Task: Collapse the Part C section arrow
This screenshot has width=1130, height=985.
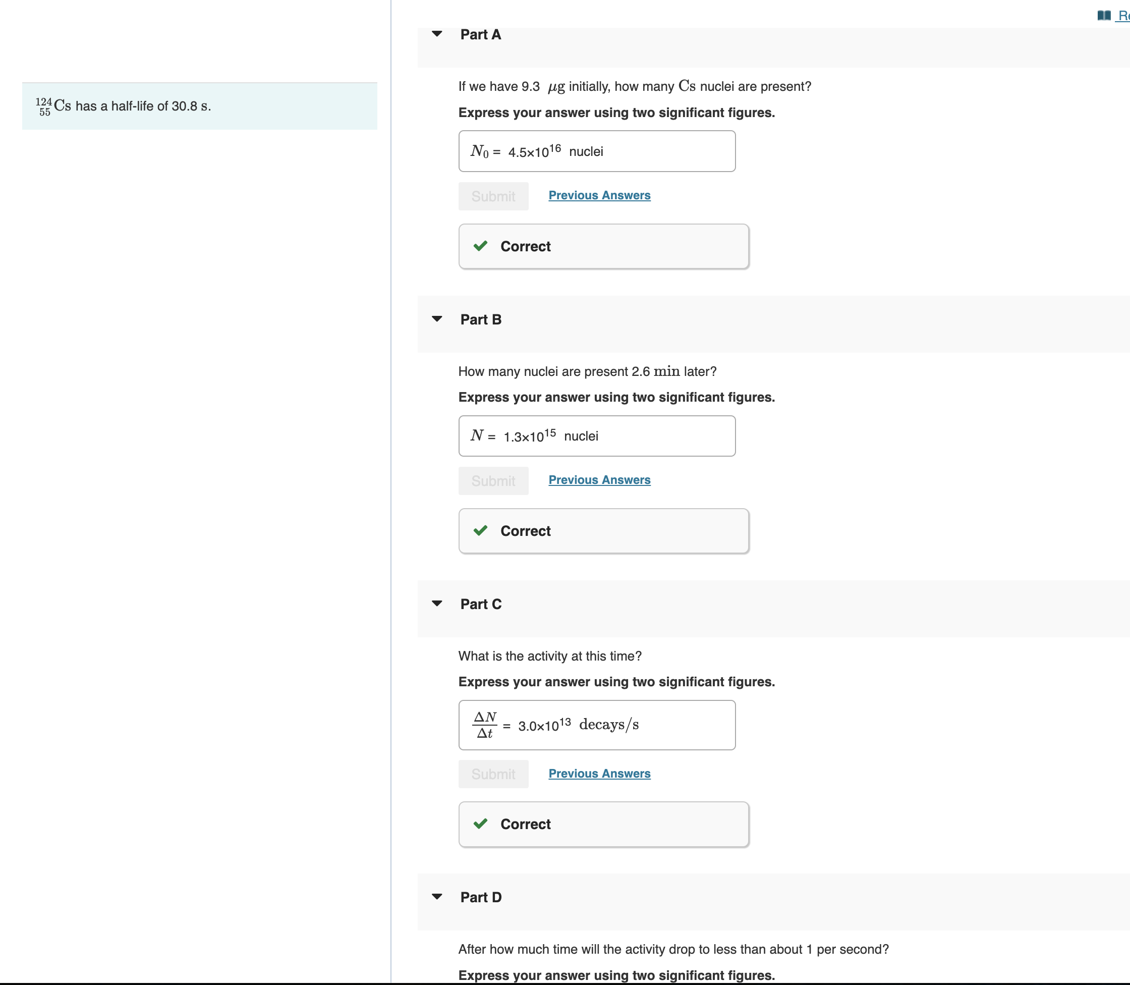Action: [x=437, y=604]
